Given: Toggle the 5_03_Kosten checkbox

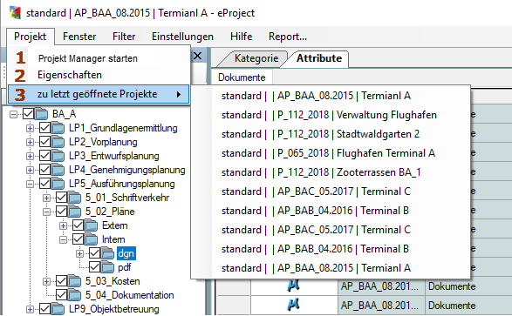Looking at the screenshot, I should [61, 281].
